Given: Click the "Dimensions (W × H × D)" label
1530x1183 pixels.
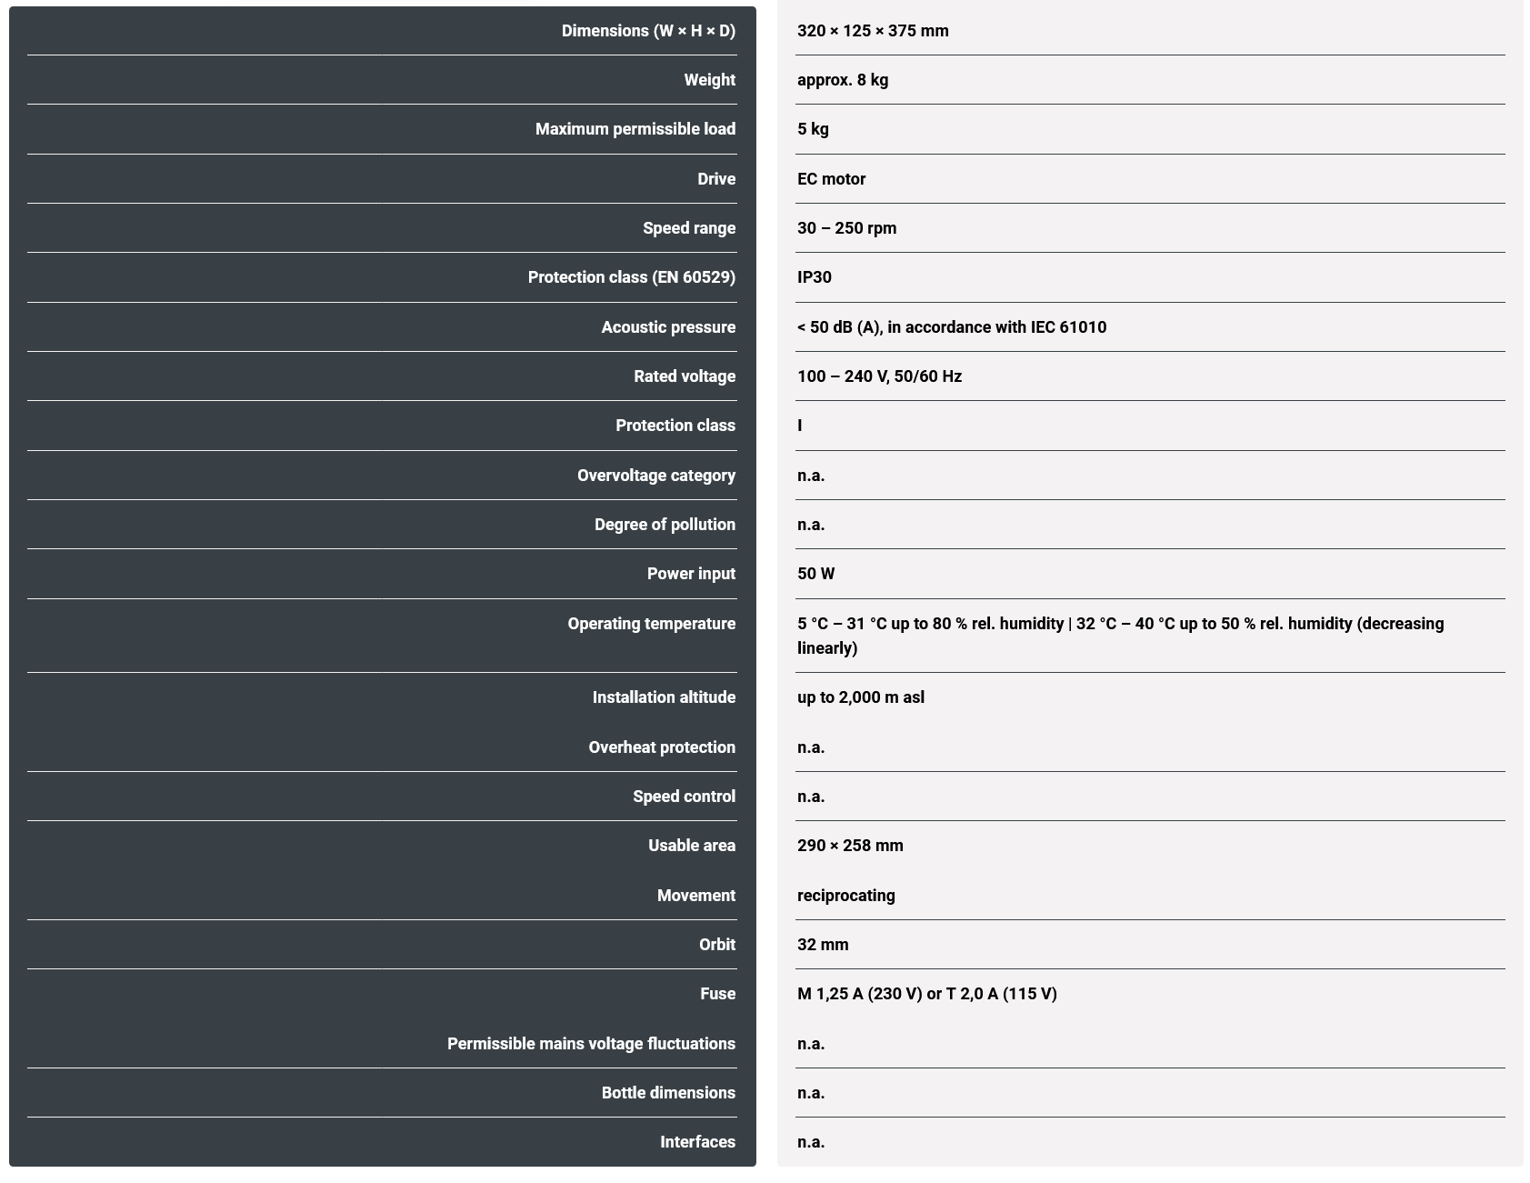Looking at the screenshot, I should coord(647,31).
